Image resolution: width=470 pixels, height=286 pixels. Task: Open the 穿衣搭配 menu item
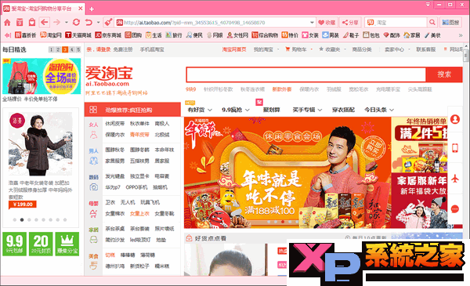tap(343, 110)
